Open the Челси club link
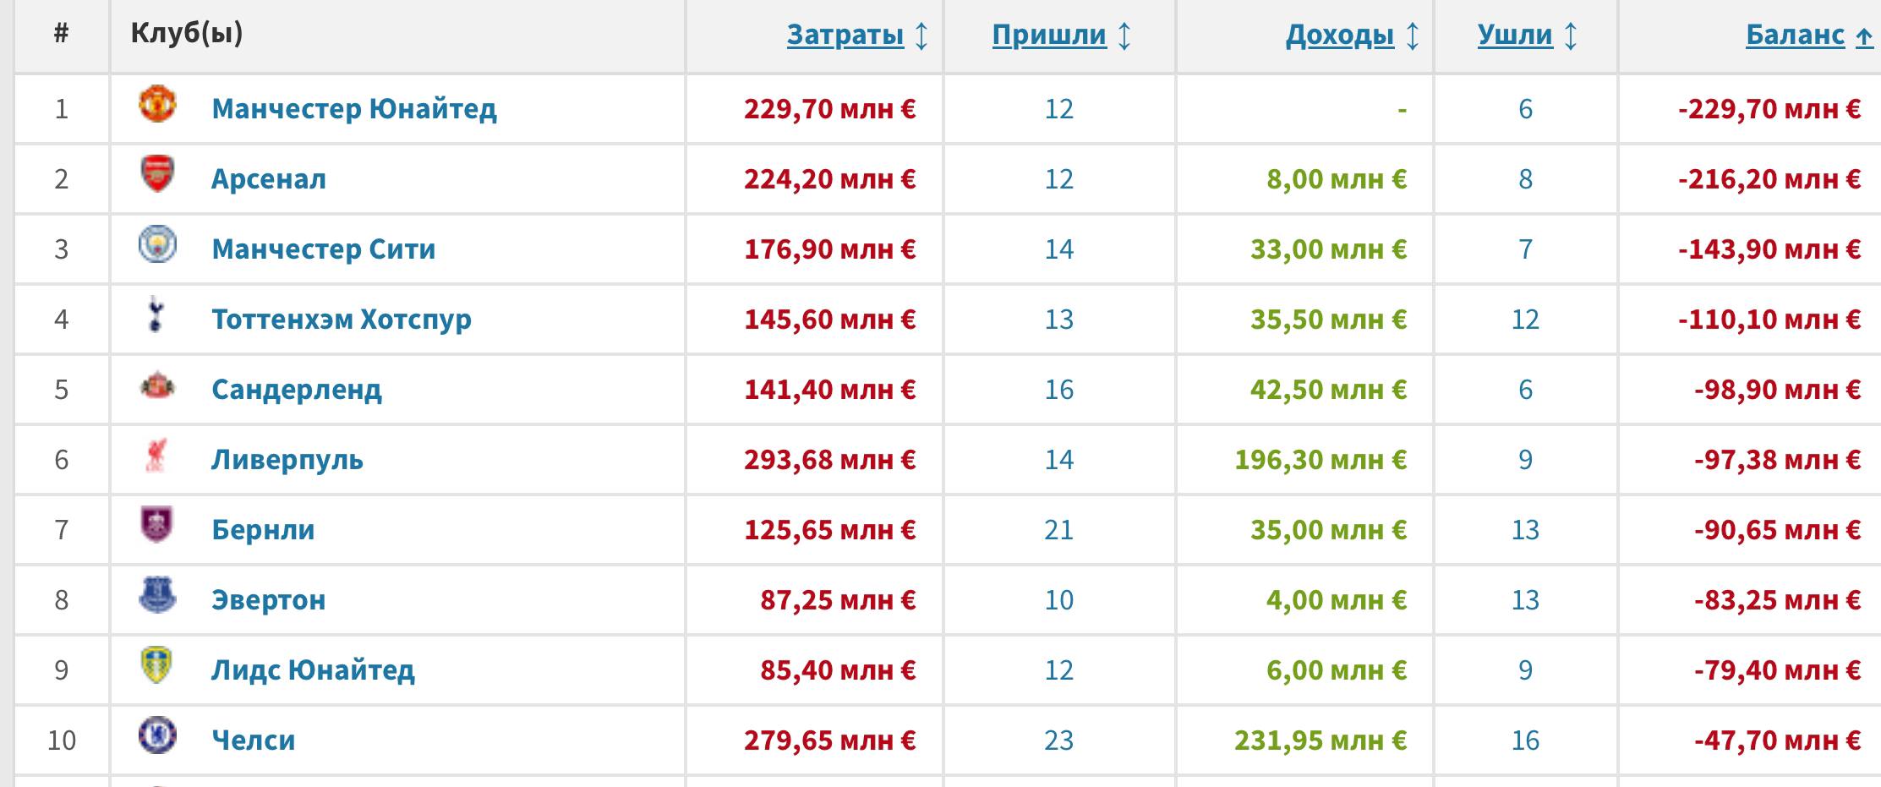This screenshot has height=787, width=1881. click(254, 741)
